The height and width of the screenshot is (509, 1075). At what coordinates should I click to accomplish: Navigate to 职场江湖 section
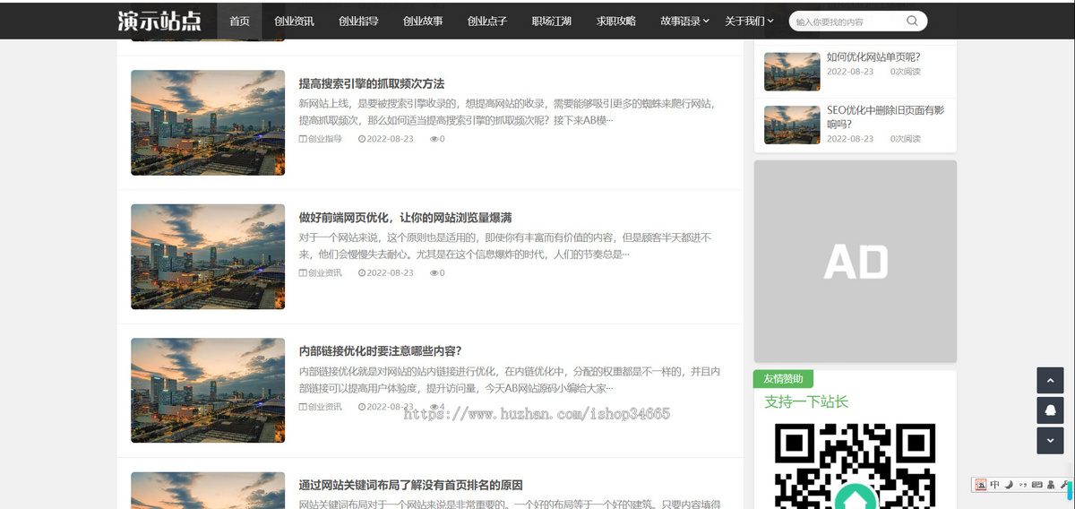click(551, 21)
